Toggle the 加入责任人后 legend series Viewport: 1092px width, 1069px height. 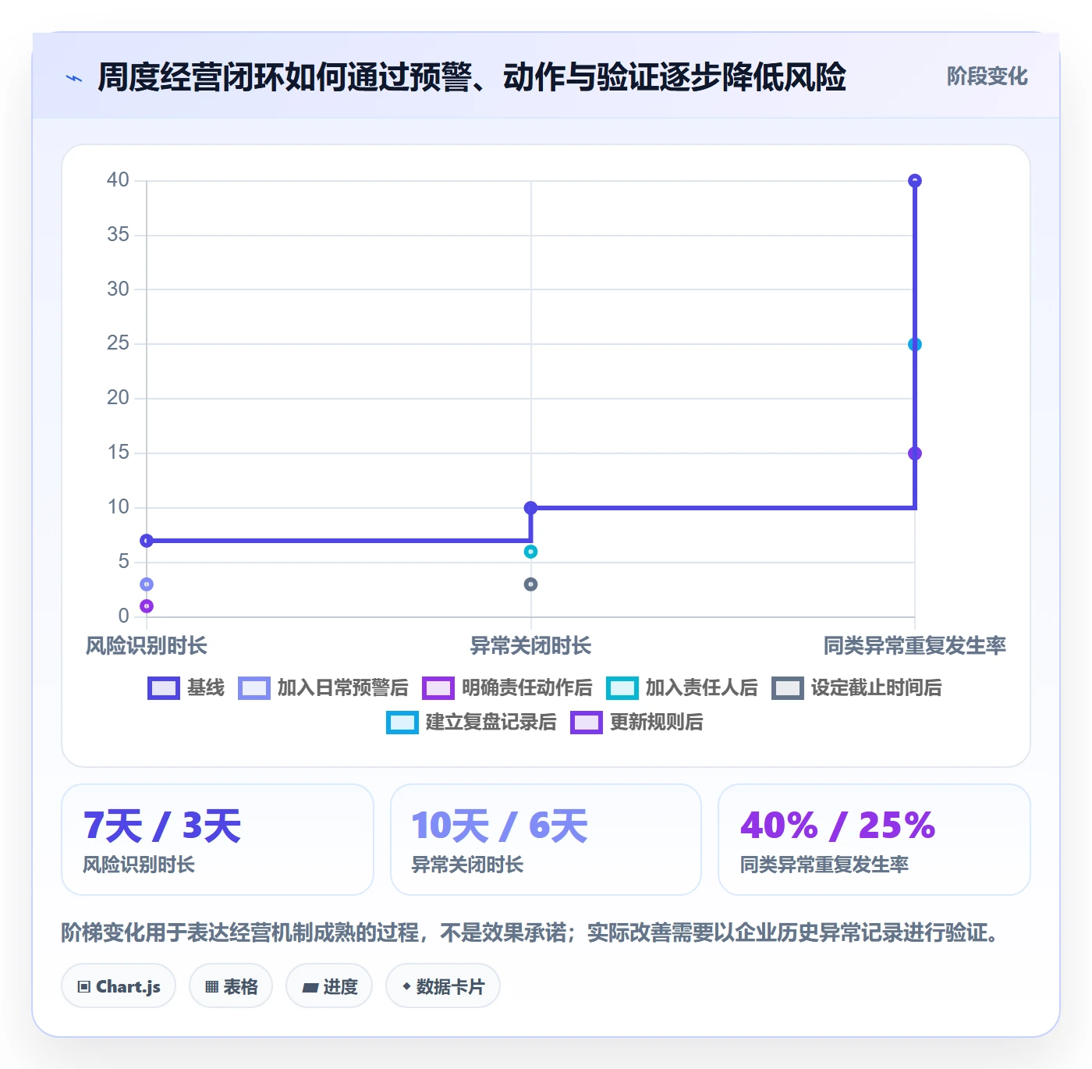682,688
